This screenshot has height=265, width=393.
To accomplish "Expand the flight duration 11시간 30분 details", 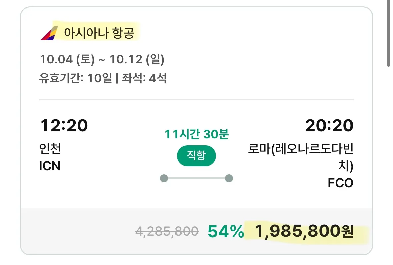I will pyautogui.click(x=196, y=135).
